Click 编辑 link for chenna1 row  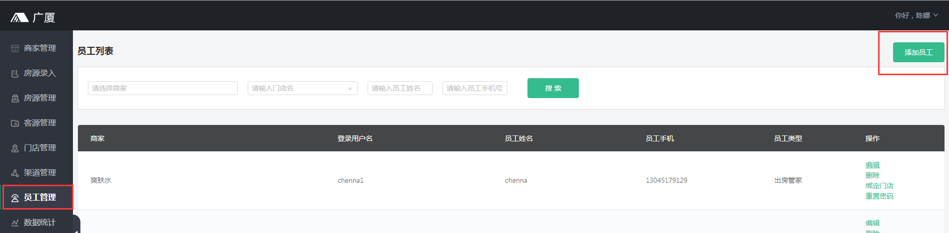click(873, 165)
